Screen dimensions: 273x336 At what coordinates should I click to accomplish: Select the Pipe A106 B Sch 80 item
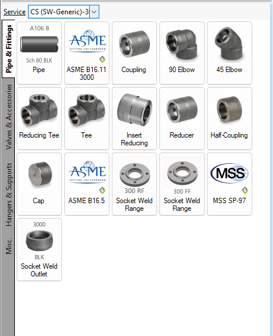(39, 53)
